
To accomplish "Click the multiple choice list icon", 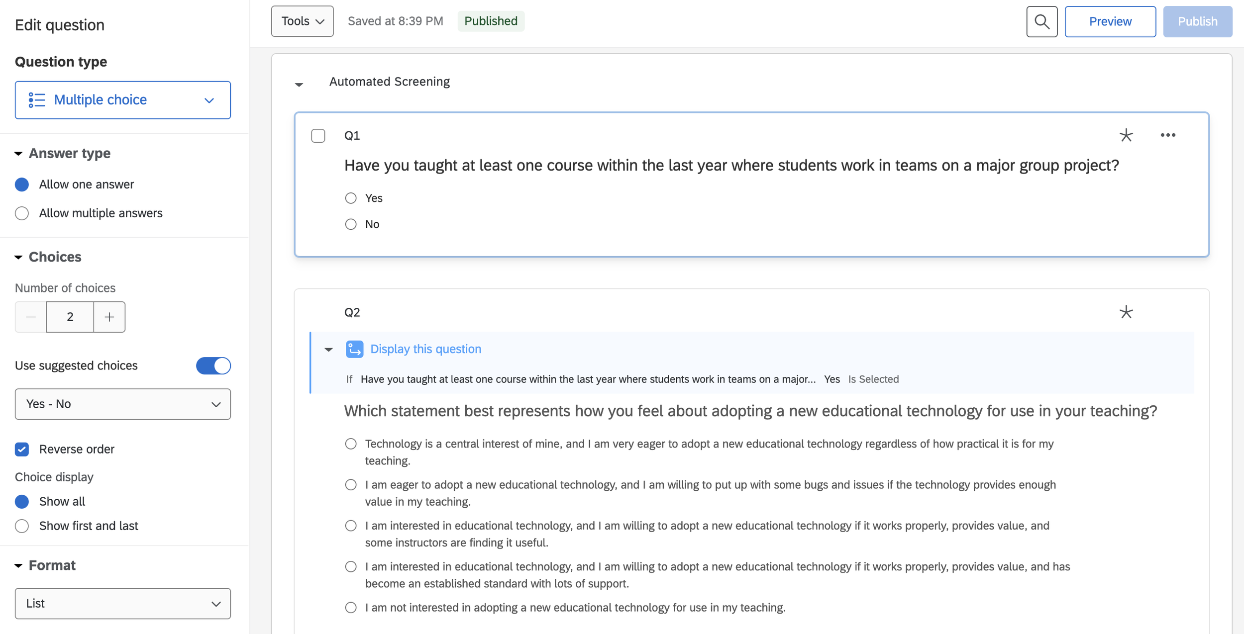I will (36, 100).
